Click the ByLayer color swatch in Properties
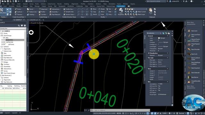 tap(159, 38)
